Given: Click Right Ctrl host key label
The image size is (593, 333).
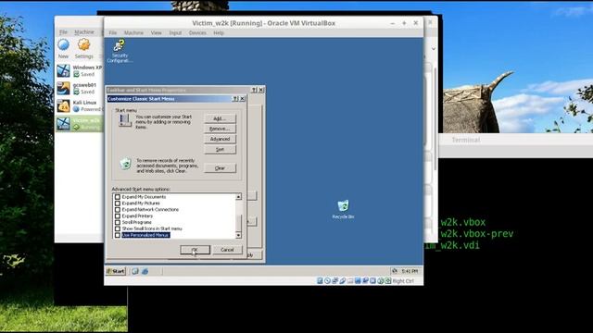Looking at the screenshot, I should [x=403, y=281].
